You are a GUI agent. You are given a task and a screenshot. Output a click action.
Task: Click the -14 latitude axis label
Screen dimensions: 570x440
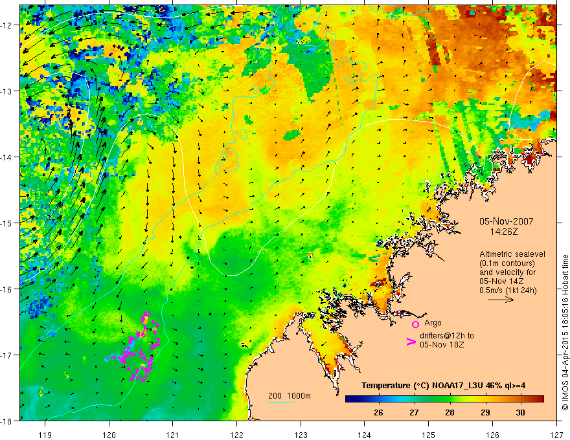click(x=6, y=157)
